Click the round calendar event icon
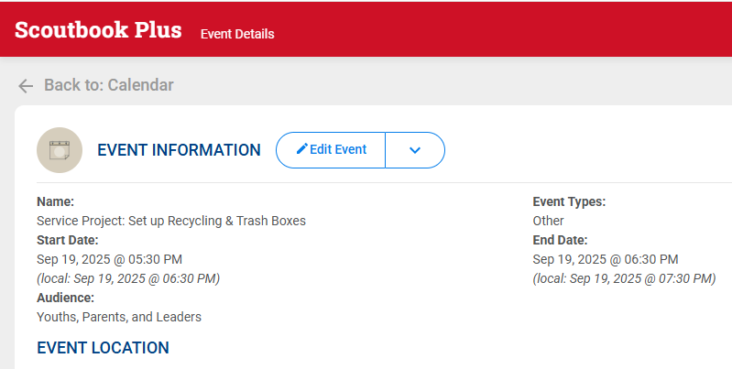The height and width of the screenshot is (369, 732). point(60,150)
